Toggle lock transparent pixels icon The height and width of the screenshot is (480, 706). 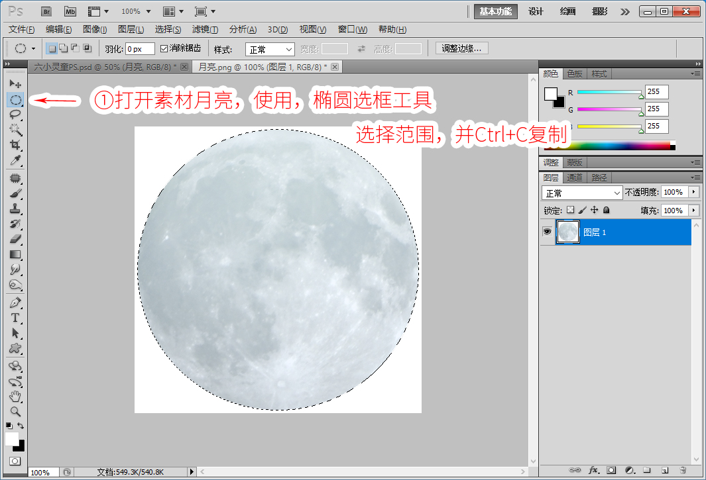pyautogui.click(x=571, y=210)
